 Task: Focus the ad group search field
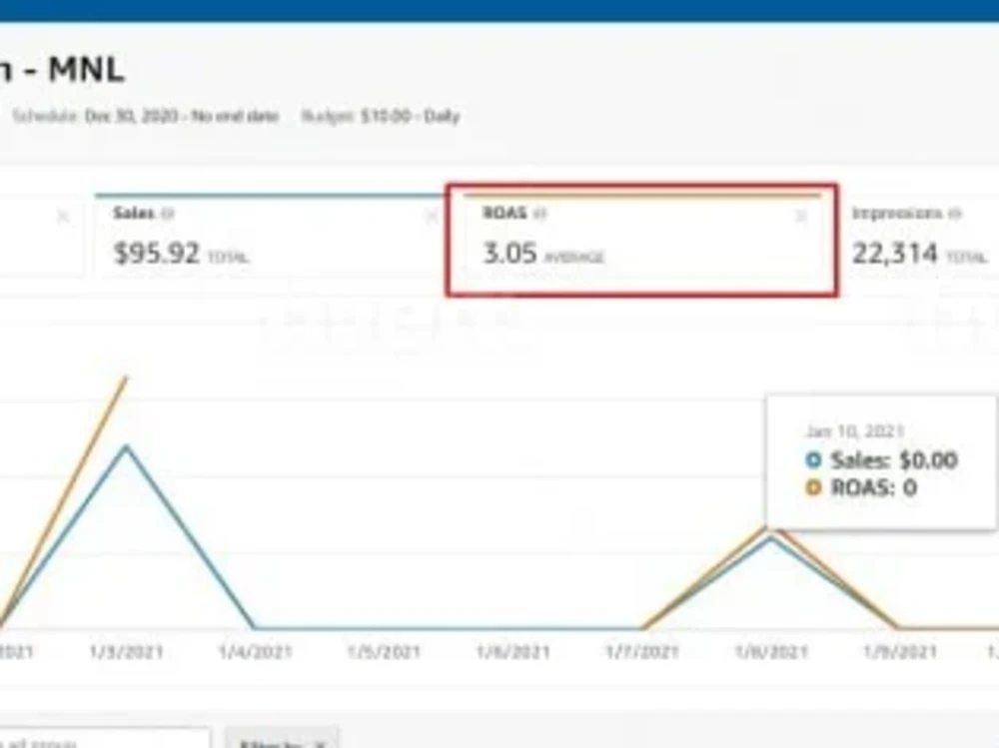pyautogui.click(x=105, y=739)
